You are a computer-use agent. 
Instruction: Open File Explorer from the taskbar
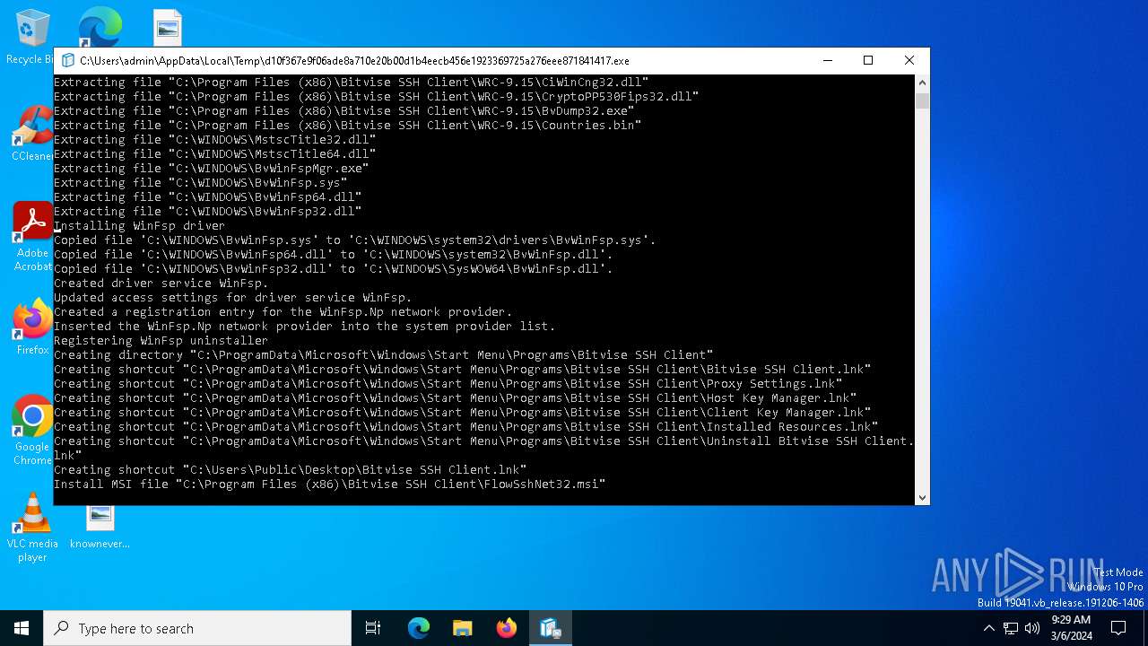pos(463,628)
